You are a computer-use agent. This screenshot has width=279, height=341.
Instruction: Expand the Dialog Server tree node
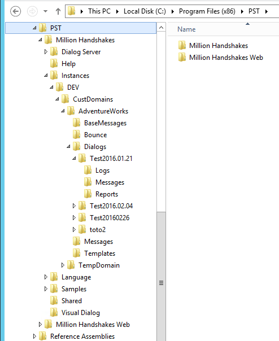pos(46,52)
